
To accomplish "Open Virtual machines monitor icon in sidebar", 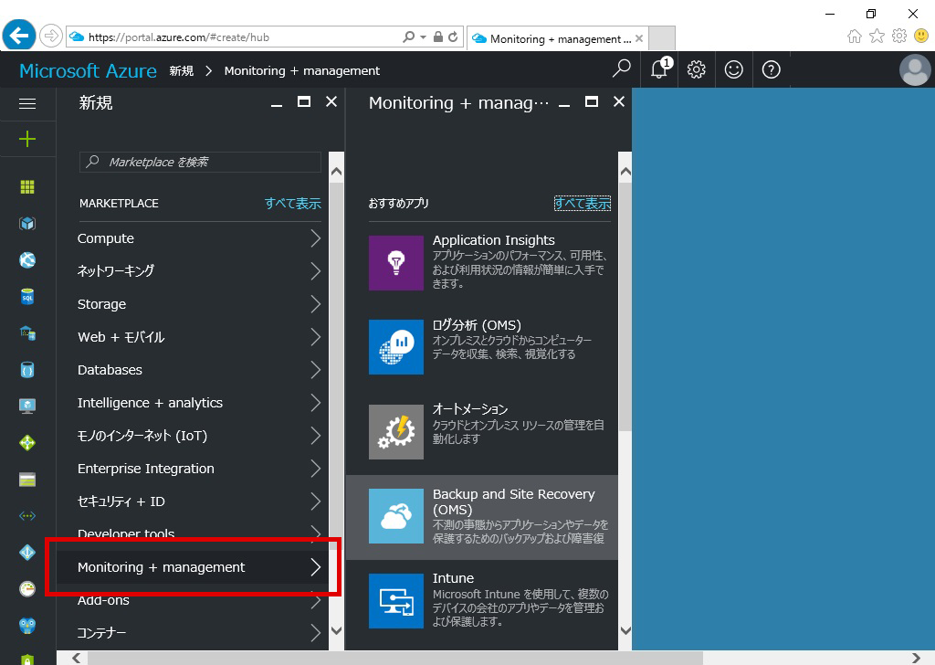I will tap(27, 406).
